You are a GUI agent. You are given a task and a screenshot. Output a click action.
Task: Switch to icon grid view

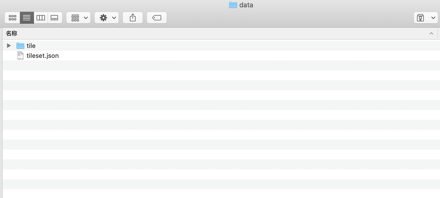[x=12, y=18]
